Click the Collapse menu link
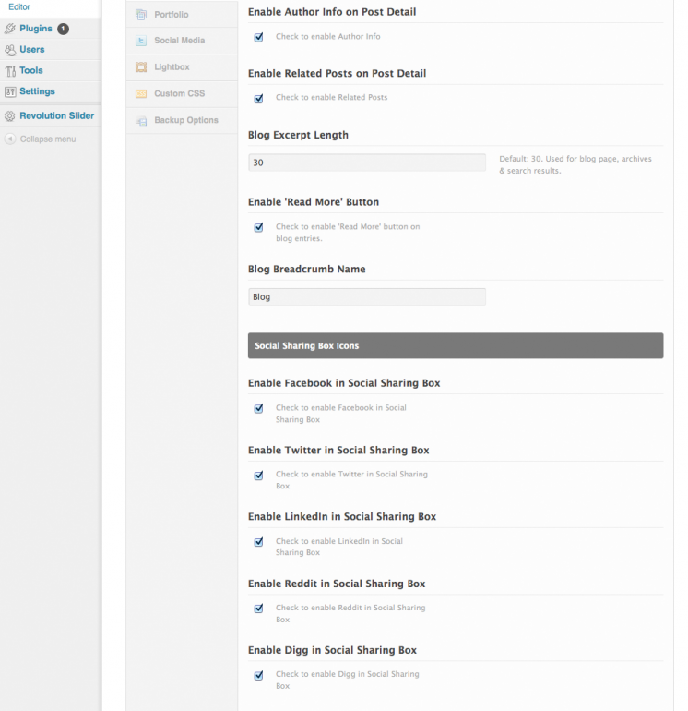688x711 pixels. [x=48, y=139]
